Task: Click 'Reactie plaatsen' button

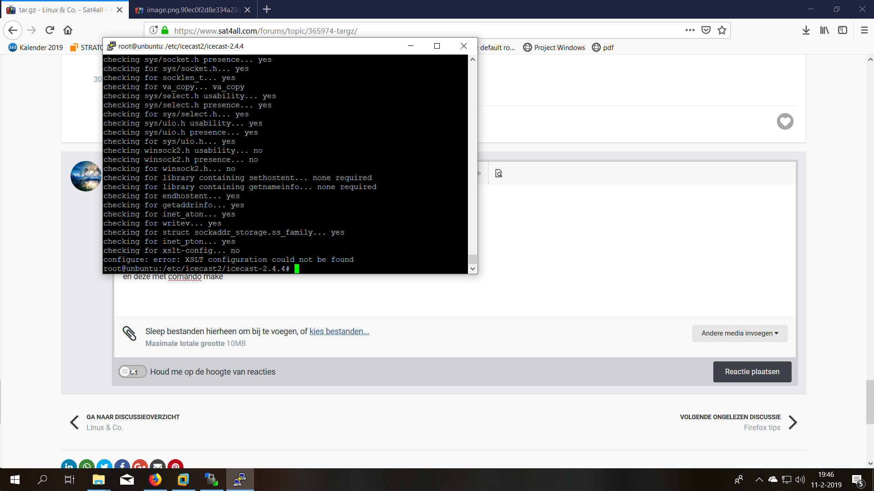Action: click(752, 372)
